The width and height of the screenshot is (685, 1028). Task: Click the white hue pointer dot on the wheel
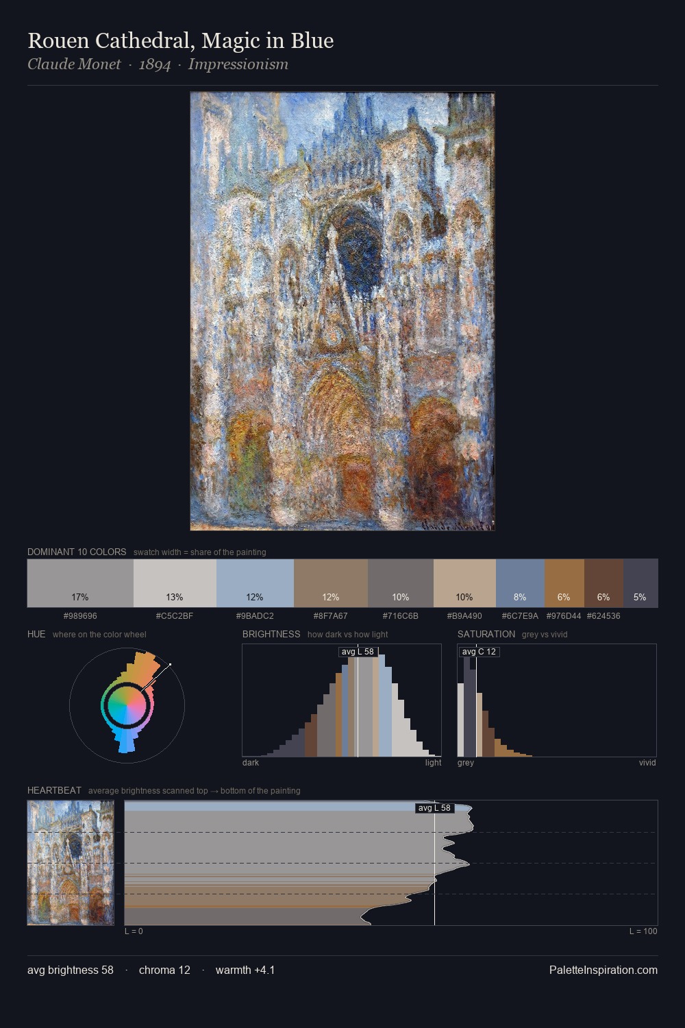(x=170, y=664)
